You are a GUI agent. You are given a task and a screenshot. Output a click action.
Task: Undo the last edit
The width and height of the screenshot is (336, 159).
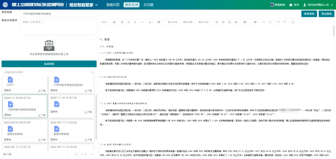(x=278, y=22)
